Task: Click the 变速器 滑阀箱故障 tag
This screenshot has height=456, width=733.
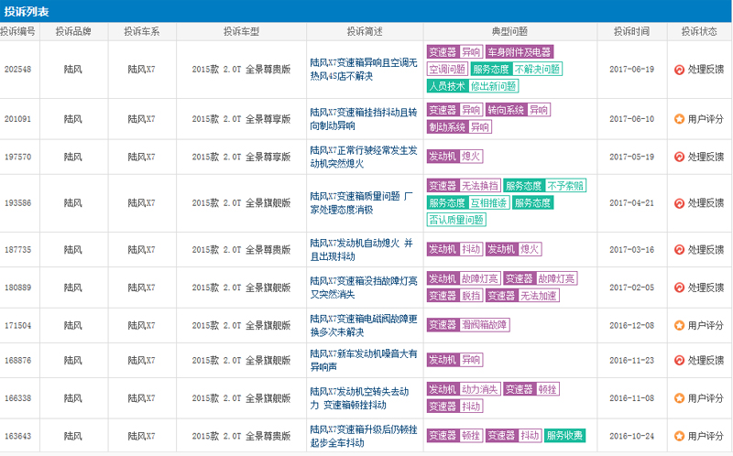Action: tap(468, 325)
